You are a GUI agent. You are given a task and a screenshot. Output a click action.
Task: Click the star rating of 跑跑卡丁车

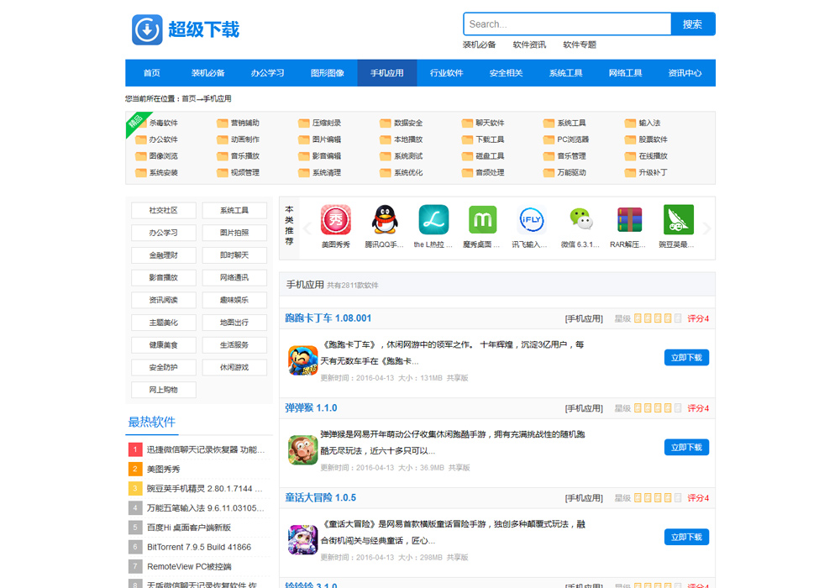pyautogui.click(x=658, y=318)
